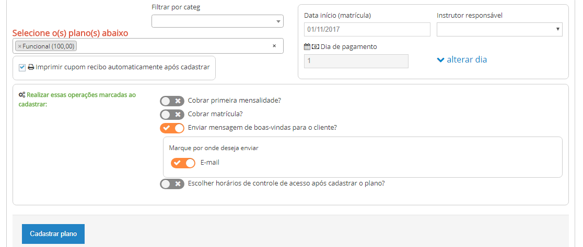The height and width of the screenshot is (247, 583).
Task: Open the Filtrar por categ dropdown
Action: (x=217, y=21)
